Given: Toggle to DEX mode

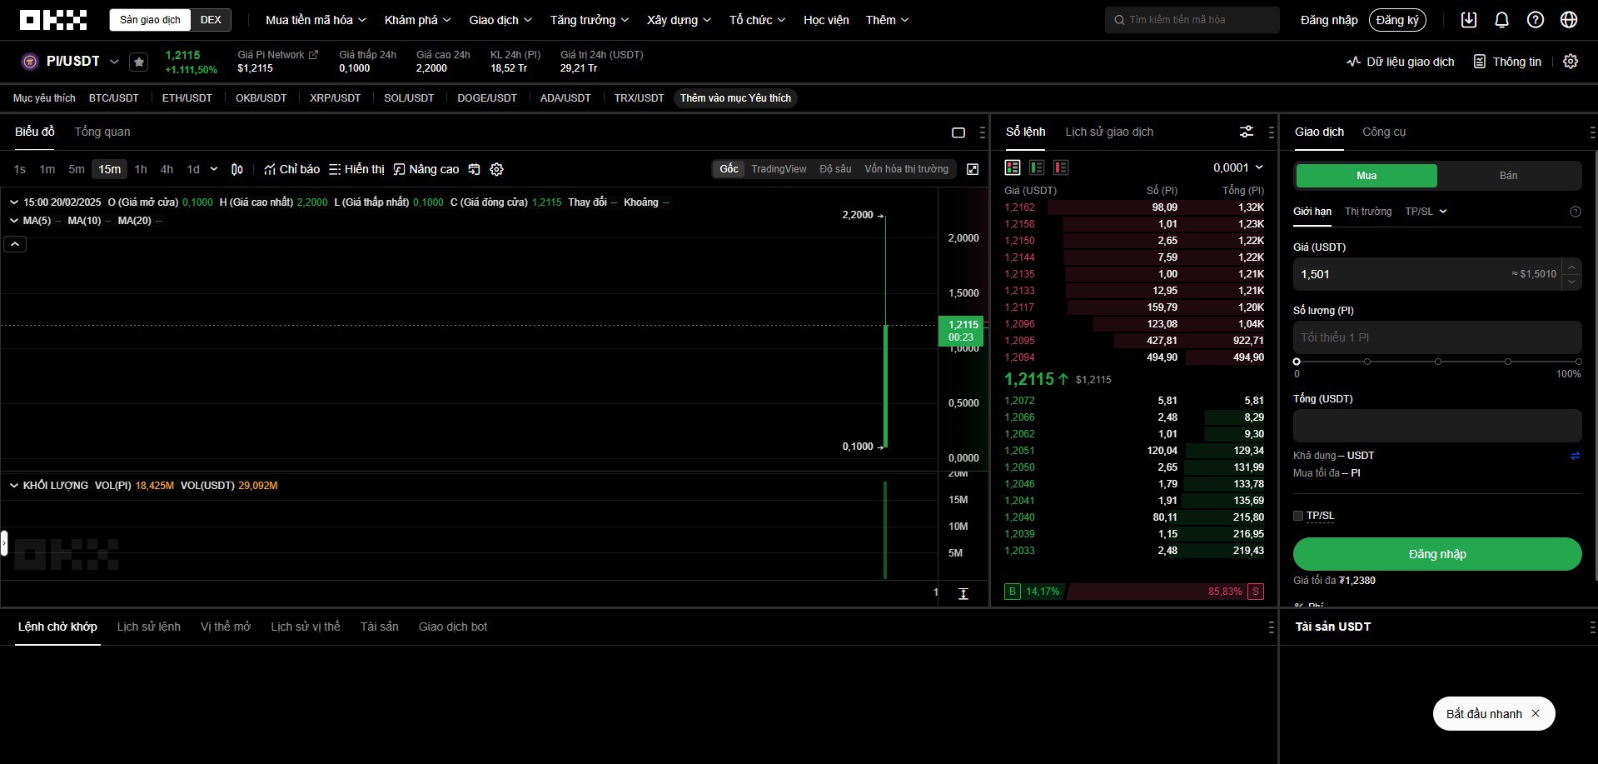Looking at the screenshot, I should pos(211,20).
